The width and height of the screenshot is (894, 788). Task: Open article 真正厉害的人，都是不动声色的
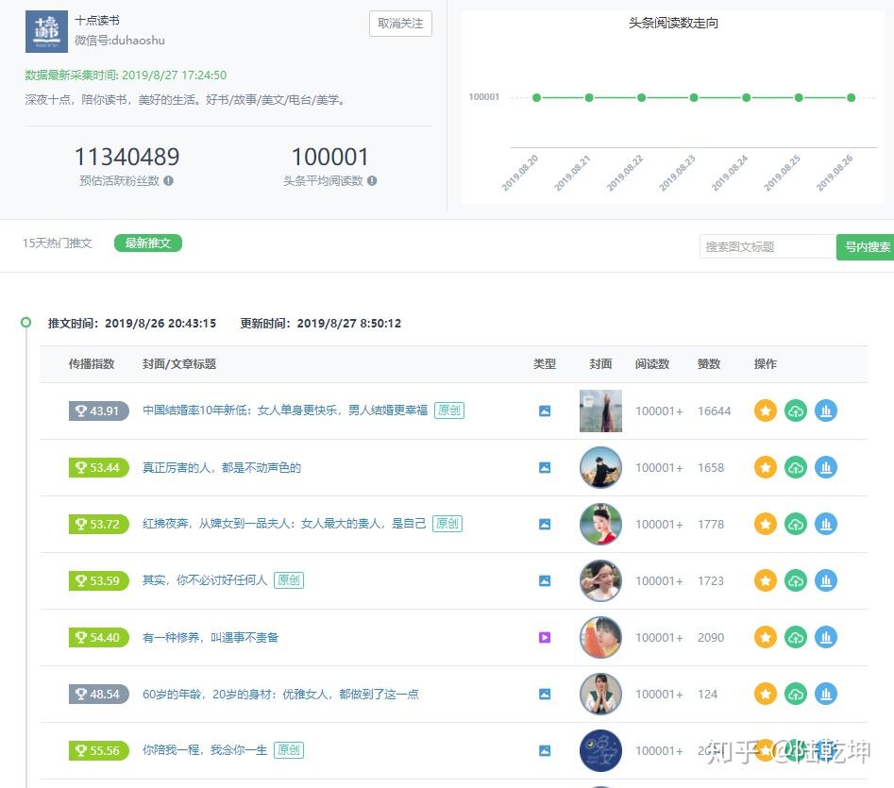coord(222,468)
